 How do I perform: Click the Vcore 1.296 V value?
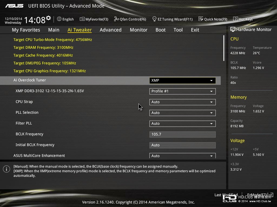pos(258,68)
